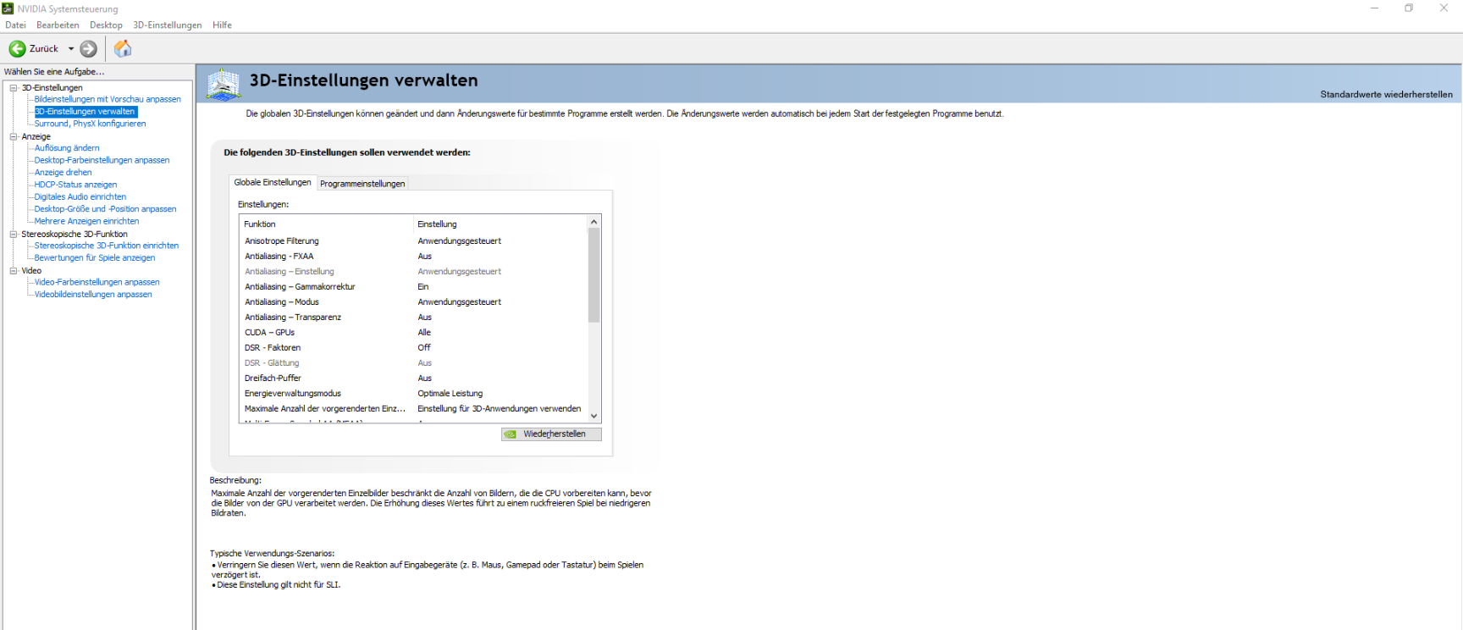The height and width of the screenshot is (630, 1463).
Task: Open Anzeige drehen
Action: pyautogui.click(x=63, y=173)
